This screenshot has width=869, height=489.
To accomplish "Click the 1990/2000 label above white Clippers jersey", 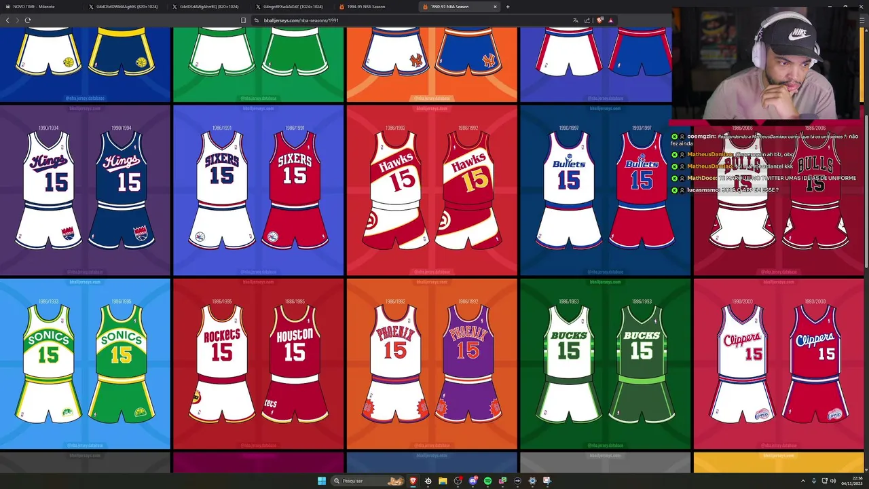I will [742, 302].
